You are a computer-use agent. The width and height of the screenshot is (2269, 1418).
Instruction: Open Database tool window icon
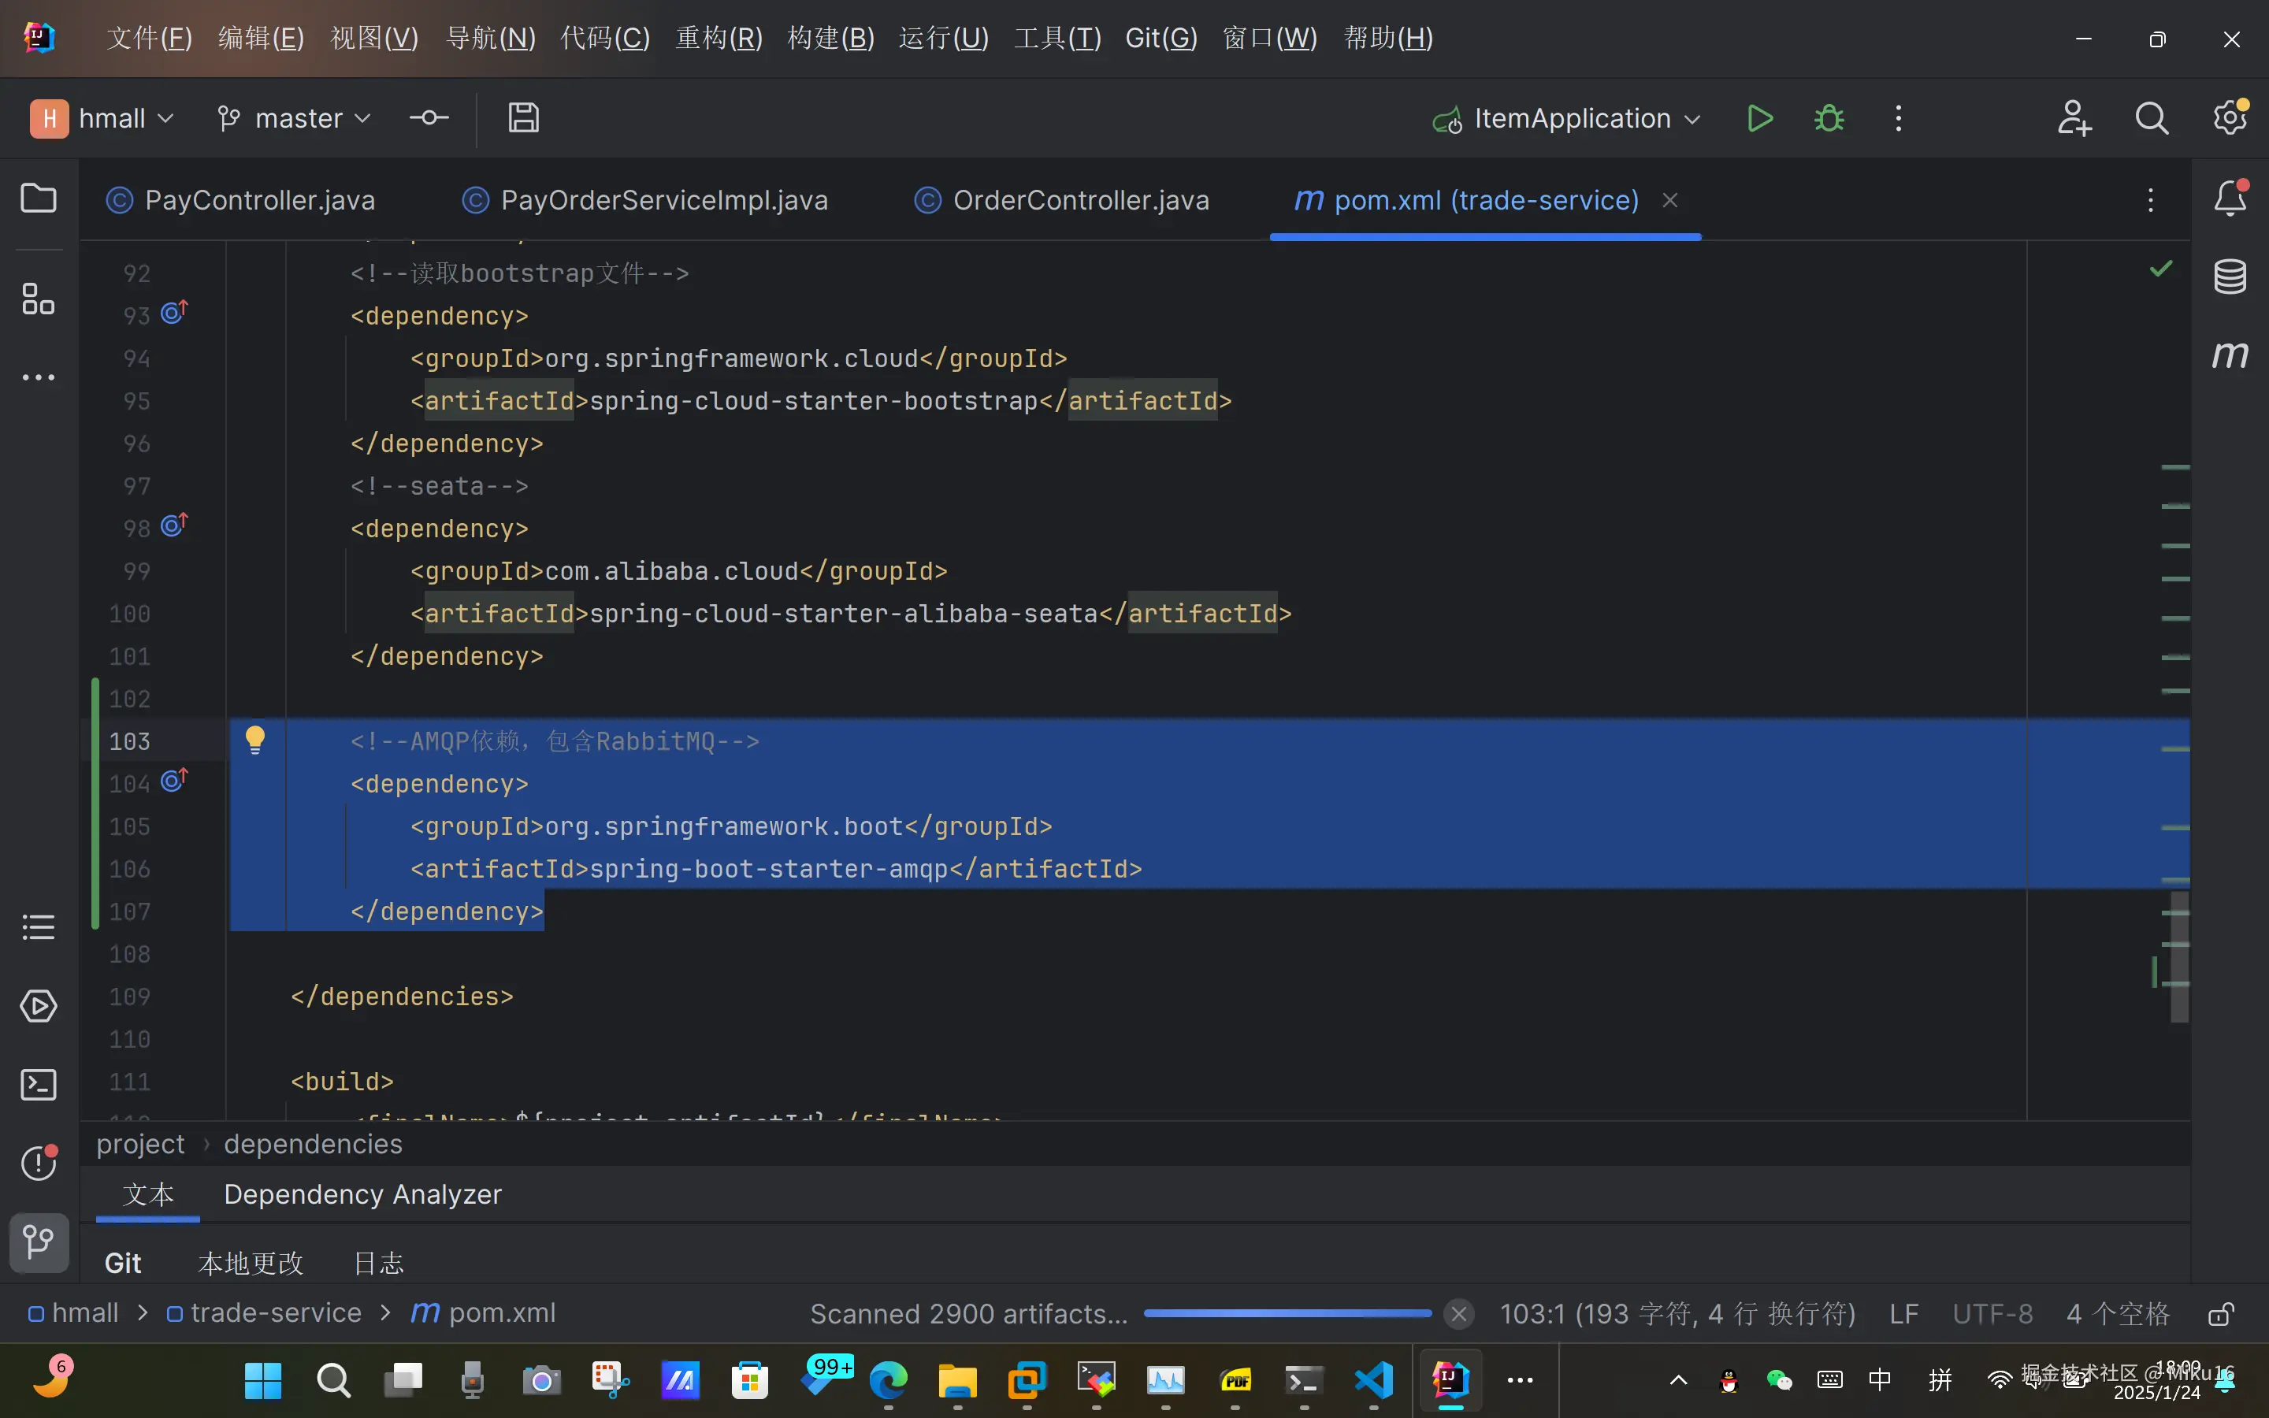tap(2230, 277)
